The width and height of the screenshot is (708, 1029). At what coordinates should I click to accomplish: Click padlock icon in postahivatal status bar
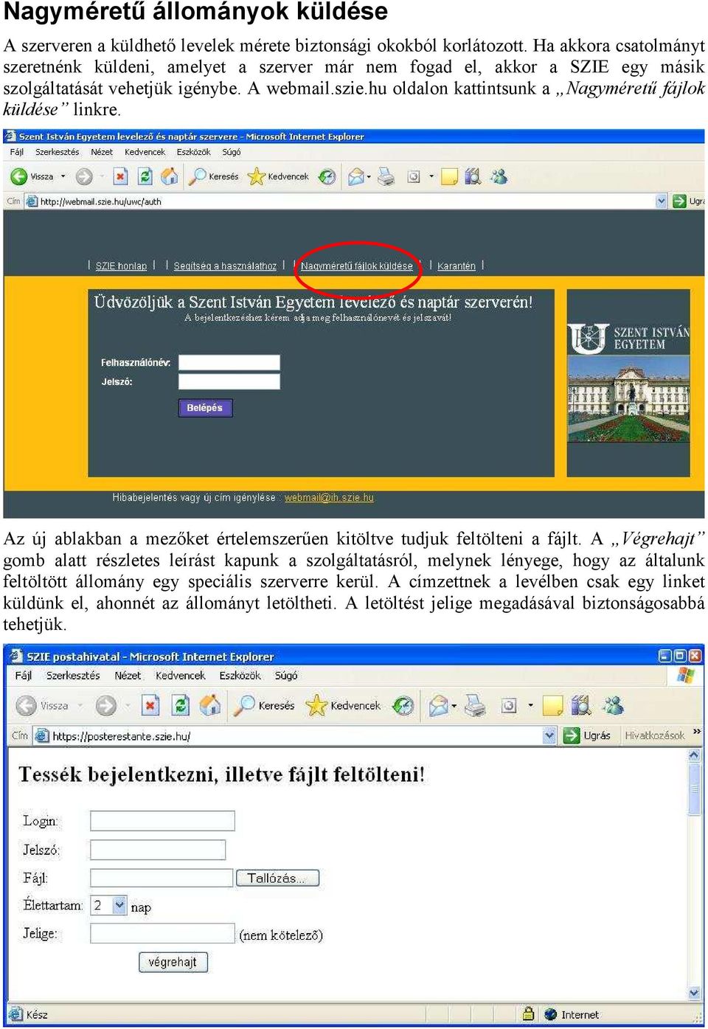(x=528, y=1014)
